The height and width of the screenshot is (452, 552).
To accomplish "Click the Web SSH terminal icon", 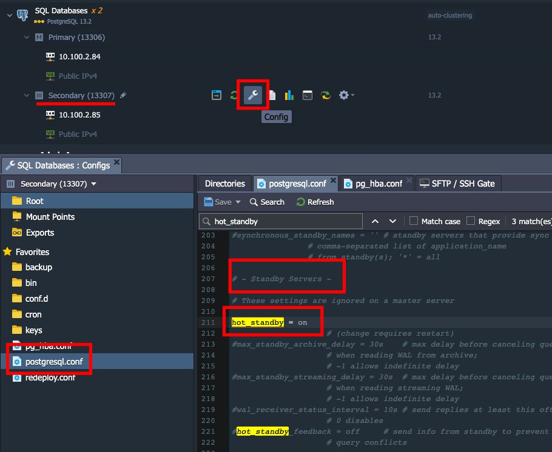I will coord(308,95).
